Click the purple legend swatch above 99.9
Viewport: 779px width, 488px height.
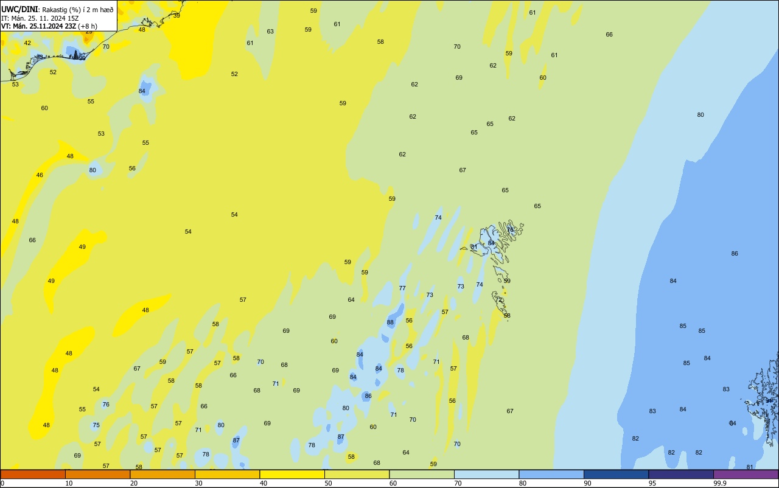click(746, 474)
